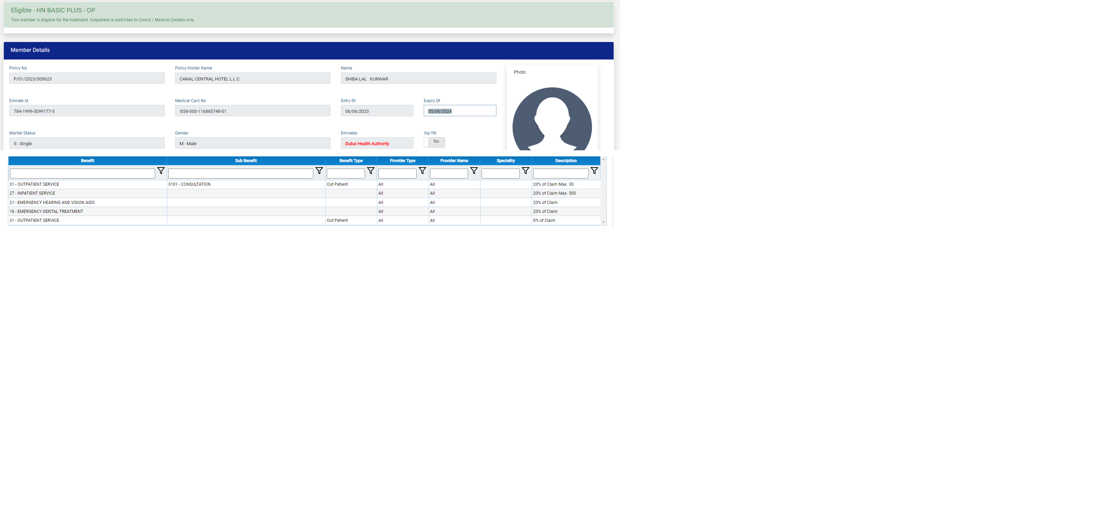Image resolution: width=1109 pixels, height=520 pixels.
Task: Click the Sub Benefit column filter icon
Action: pyautogui.click(x=319, y=171)
